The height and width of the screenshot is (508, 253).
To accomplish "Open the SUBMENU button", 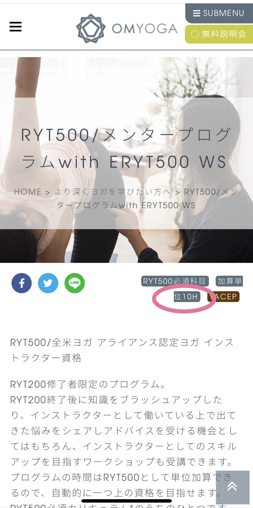I will 219,13.
